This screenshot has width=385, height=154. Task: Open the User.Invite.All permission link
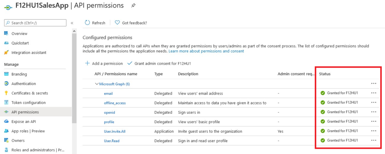pyautogui.click(x=115, y=131)
